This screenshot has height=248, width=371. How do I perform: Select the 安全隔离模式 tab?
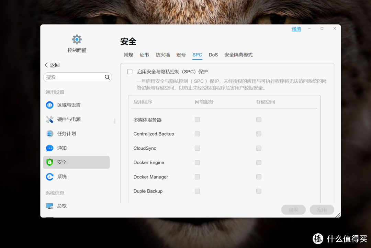(238, 54)
